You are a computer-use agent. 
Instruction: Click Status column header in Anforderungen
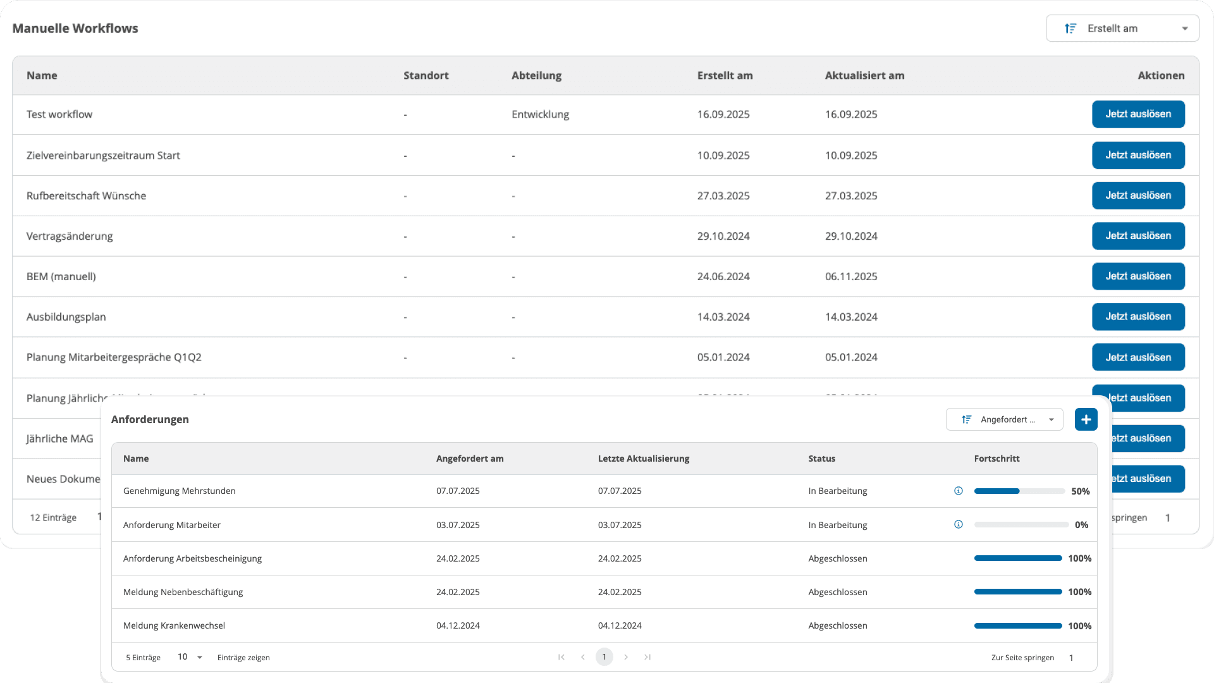point(821,458)
